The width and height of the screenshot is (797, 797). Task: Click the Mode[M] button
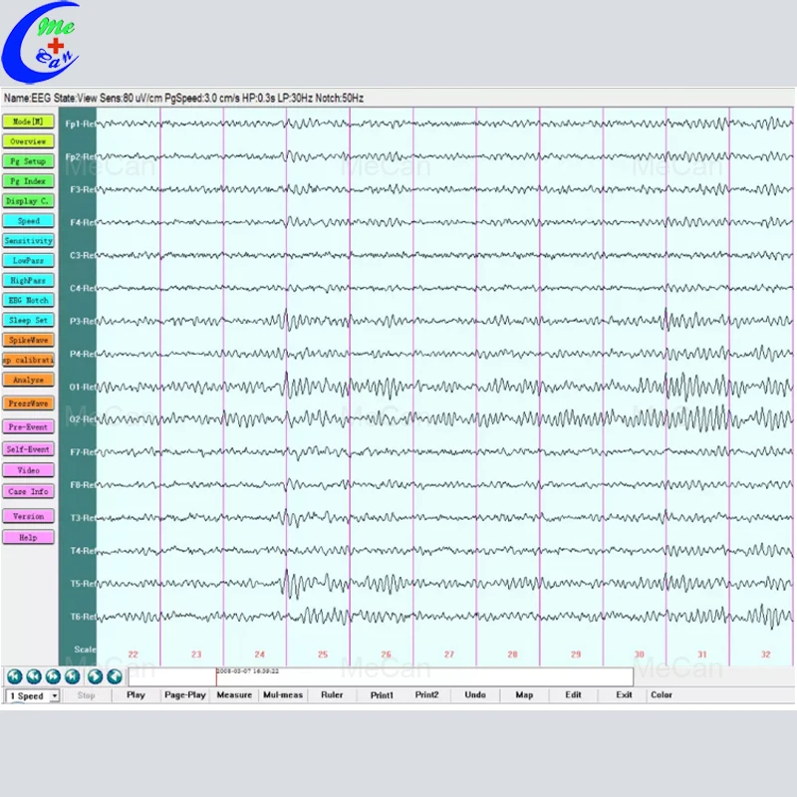pyautogui.click(x=28, y=122)
